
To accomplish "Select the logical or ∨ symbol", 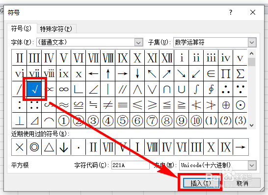I will tap(152, 89).
